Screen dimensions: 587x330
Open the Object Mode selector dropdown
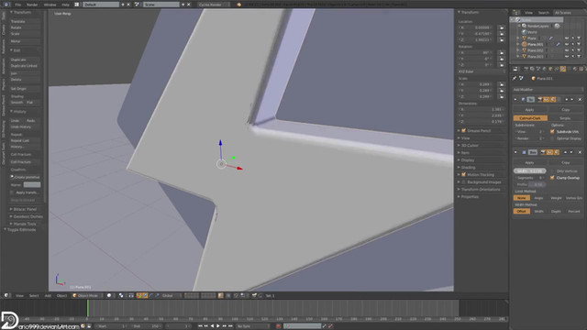click(88, 295)
